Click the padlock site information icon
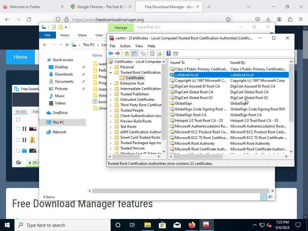The image size is (308, 231). pos(66,20)
